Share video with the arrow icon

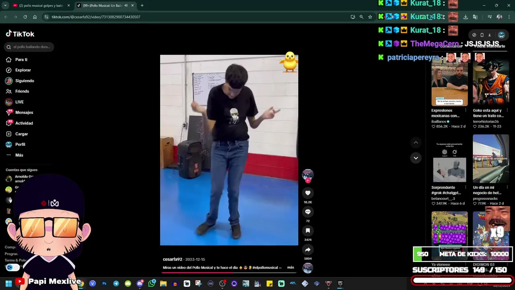coord(308,249)
